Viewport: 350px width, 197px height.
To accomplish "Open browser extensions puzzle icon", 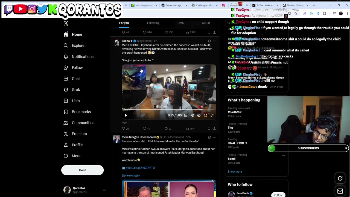I will click(x=325, y=13).
